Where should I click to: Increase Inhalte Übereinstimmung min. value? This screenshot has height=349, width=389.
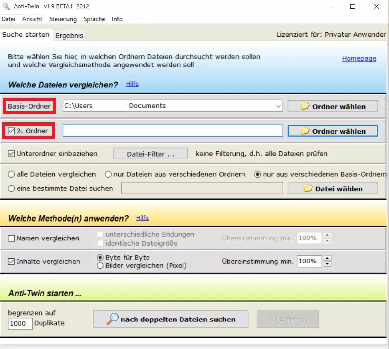click(327, 258)
